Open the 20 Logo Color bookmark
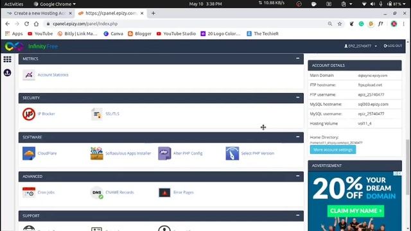 pos(220,33)
